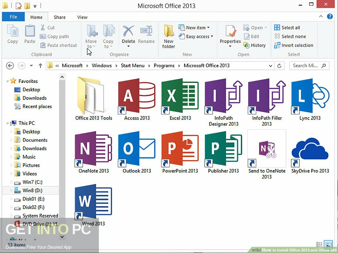Collapse the This PC tree section
338x253 pixels.
coord(7,123)
